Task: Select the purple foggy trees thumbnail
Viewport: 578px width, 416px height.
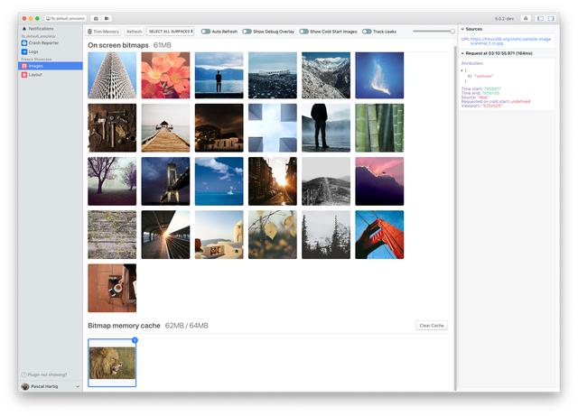Action: click(112, 181)
